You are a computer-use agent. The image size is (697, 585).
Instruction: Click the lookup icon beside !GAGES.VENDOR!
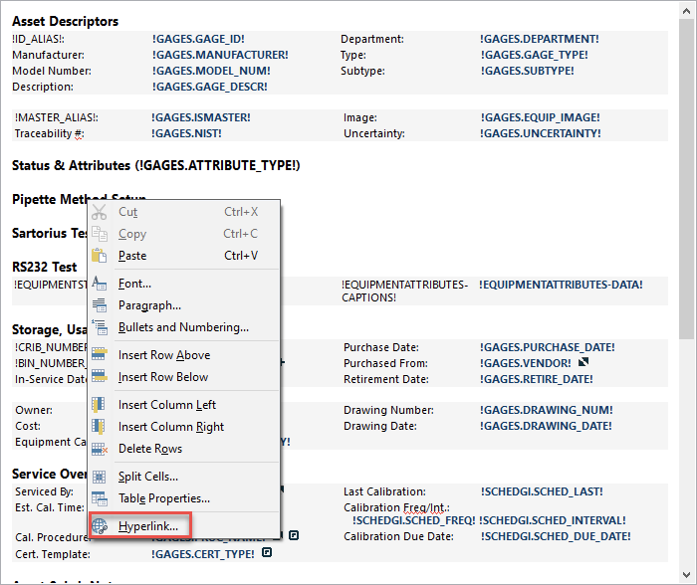584,363
